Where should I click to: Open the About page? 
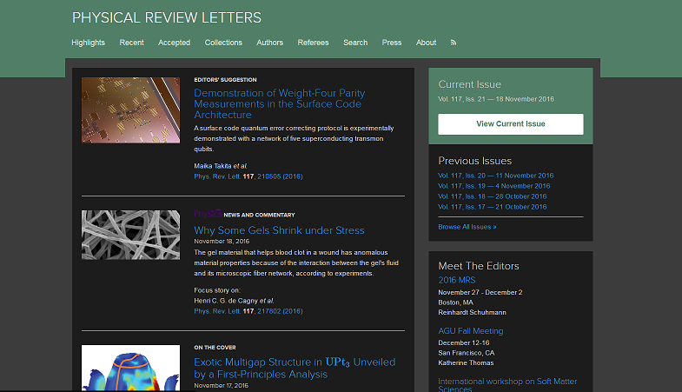(426, 43)
